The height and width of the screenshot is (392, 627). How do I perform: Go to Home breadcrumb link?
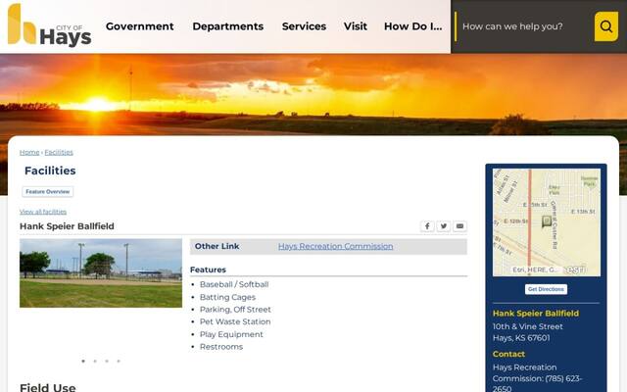pos(29,153)
